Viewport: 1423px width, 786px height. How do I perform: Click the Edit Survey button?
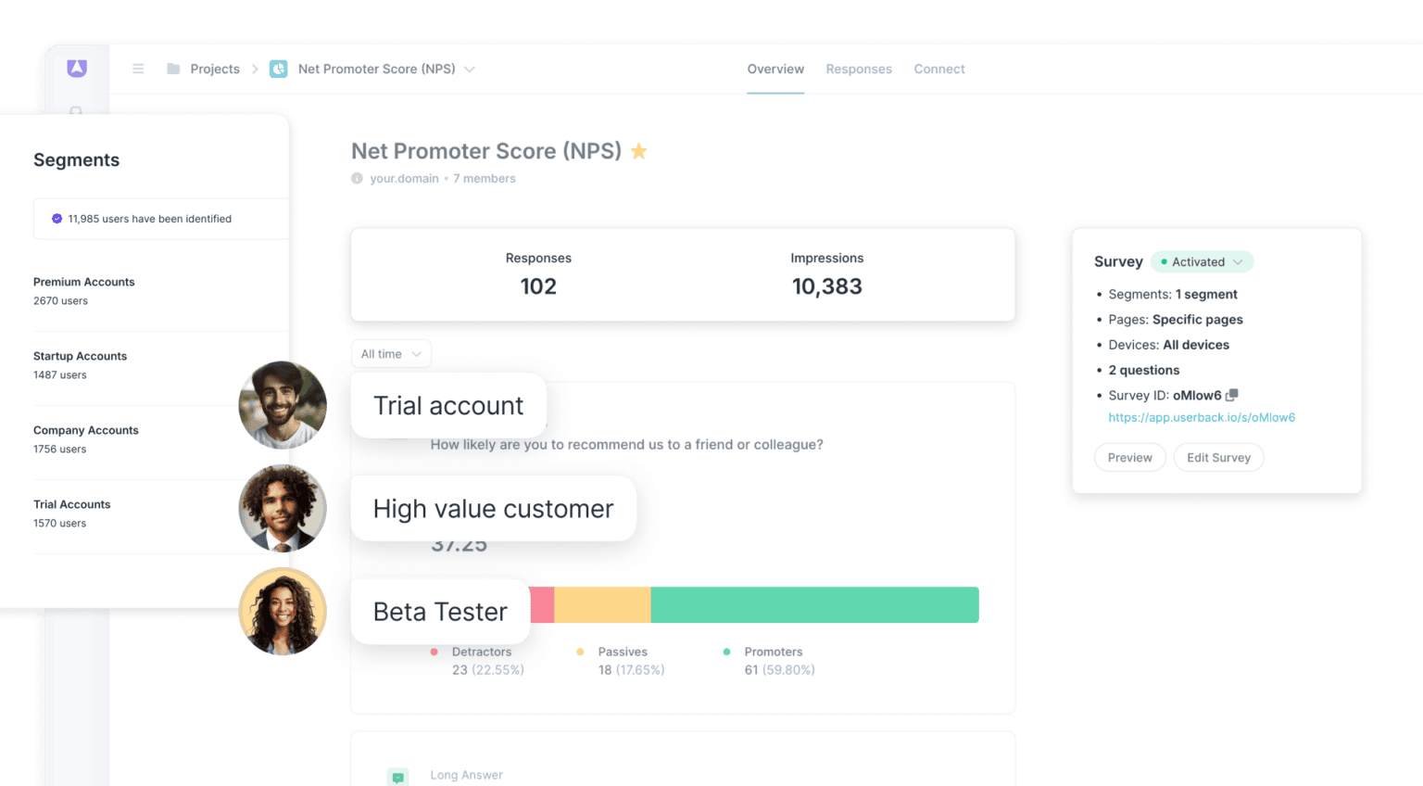pos(1218,457)
